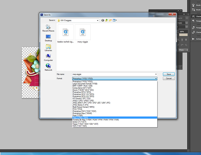Toggle the Fractions ½ button in Character panel

pos(186,45)
